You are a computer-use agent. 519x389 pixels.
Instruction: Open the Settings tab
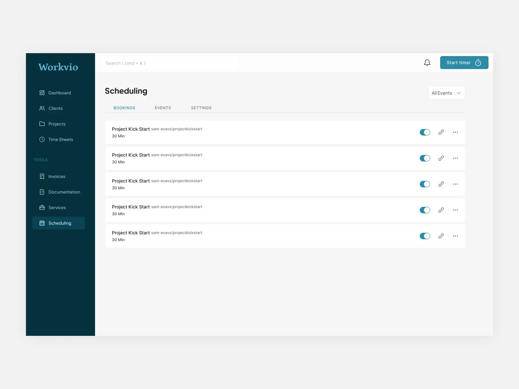click(x=201, y=108)
